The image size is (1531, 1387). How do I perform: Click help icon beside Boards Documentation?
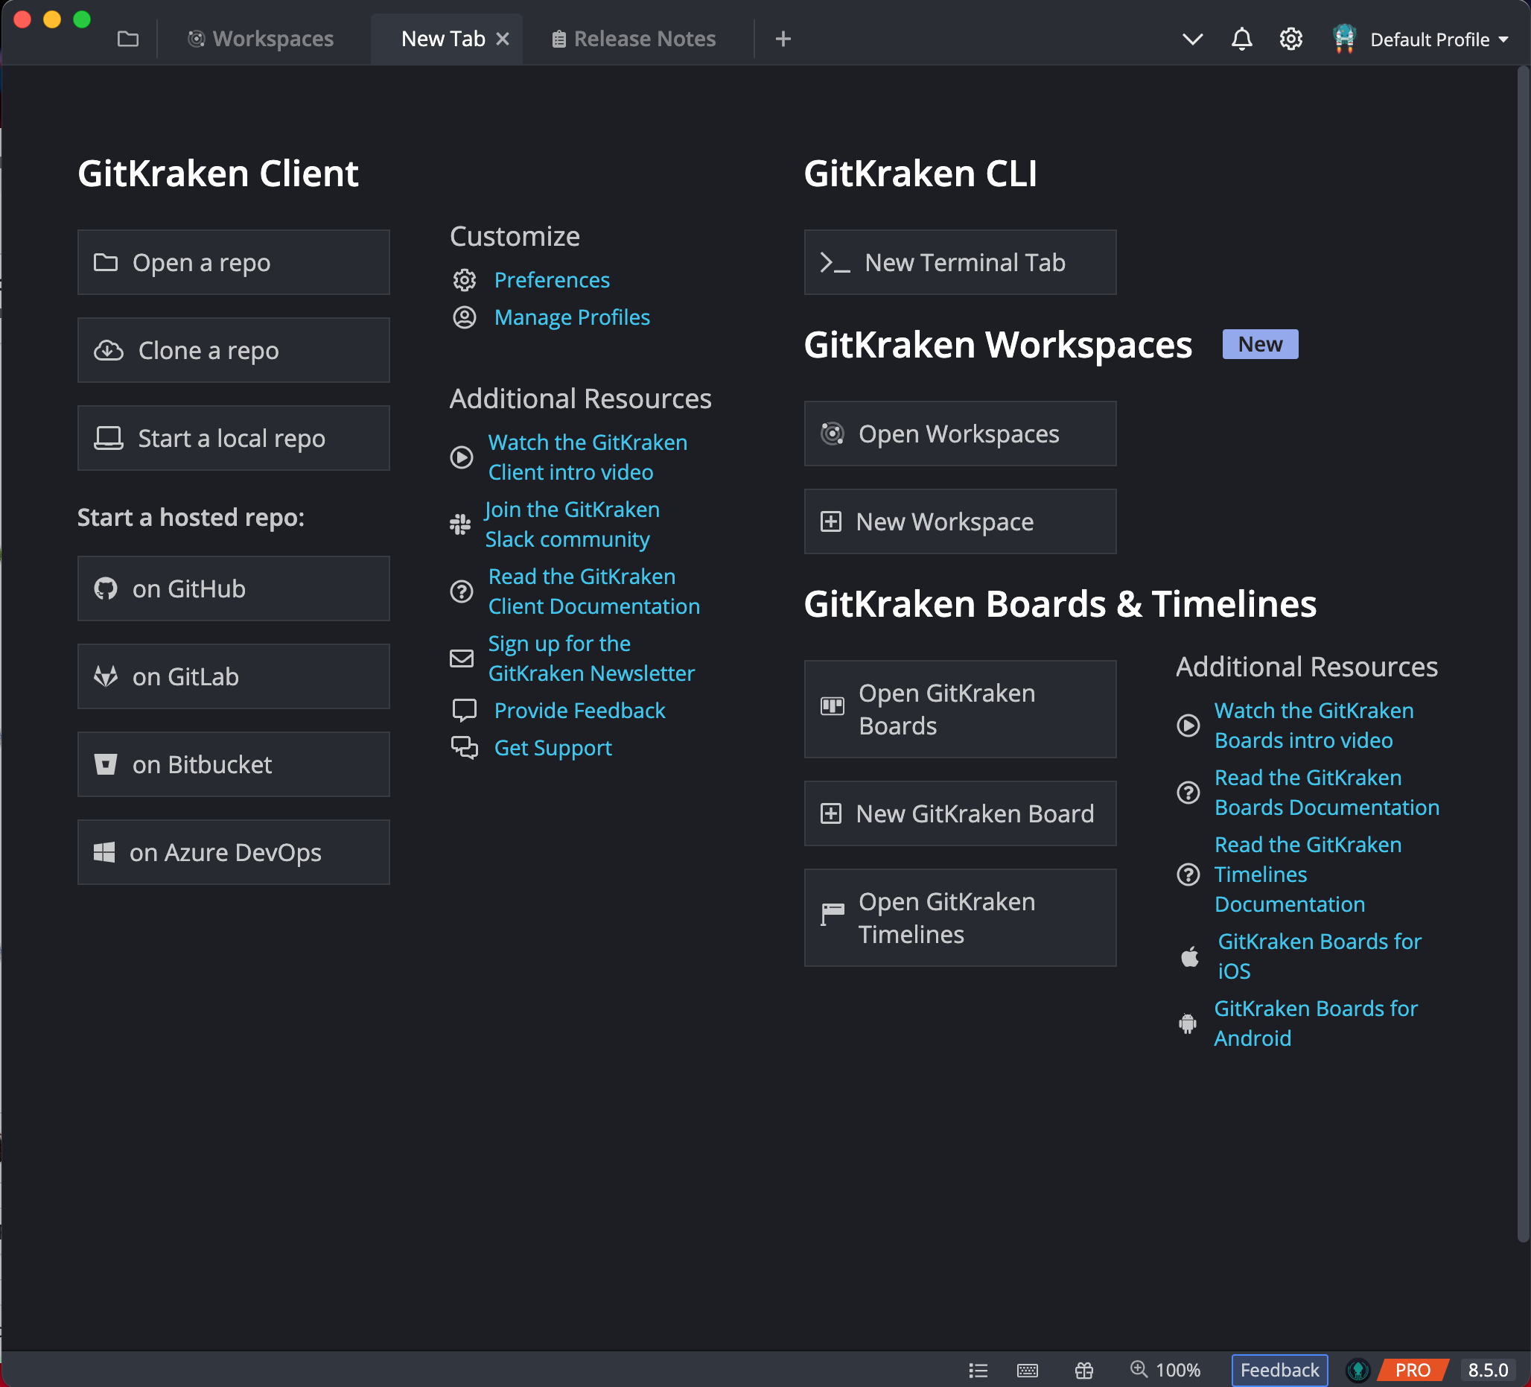click(1188, 793)
